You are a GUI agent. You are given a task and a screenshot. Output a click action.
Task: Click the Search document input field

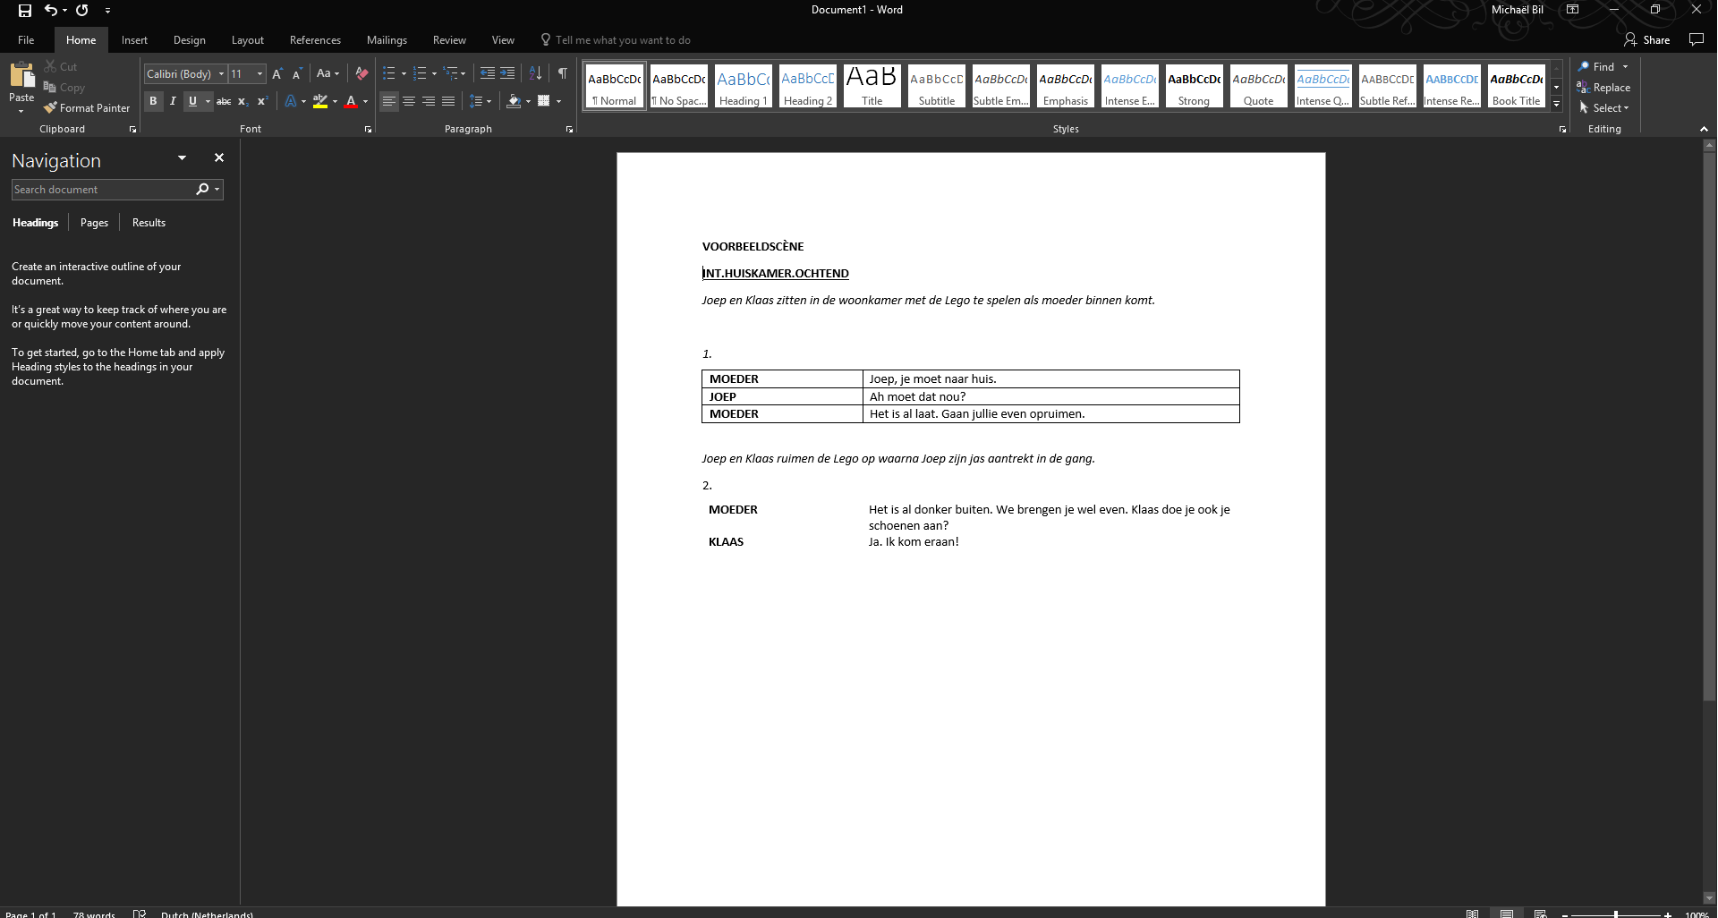coord(101,190)
